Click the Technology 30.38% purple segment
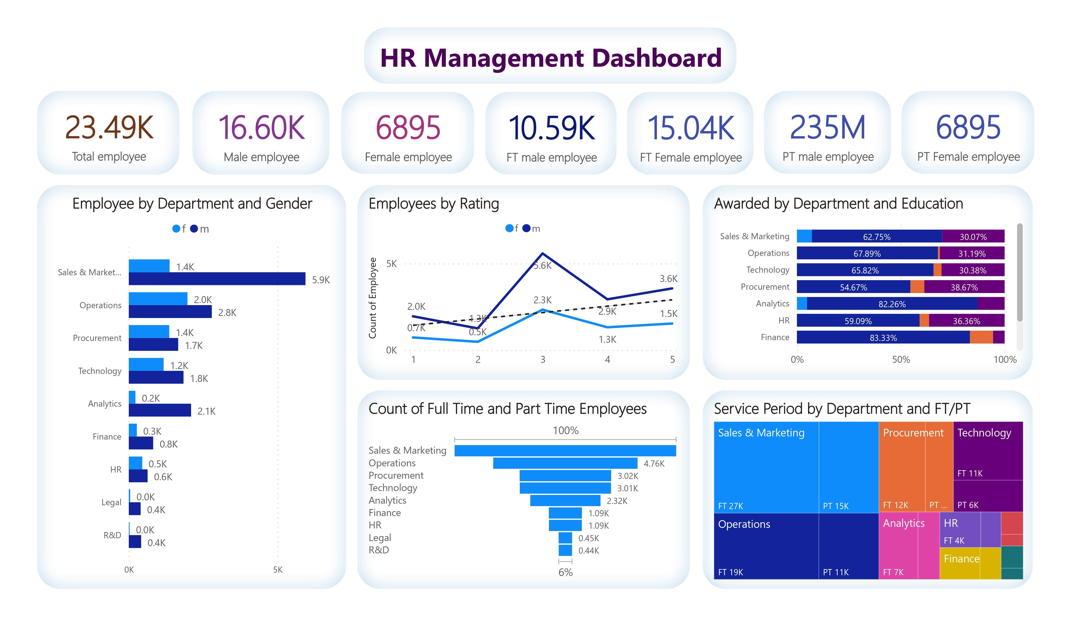The image size is (1069, 618). pyautogui.click(x=973, y=270)
